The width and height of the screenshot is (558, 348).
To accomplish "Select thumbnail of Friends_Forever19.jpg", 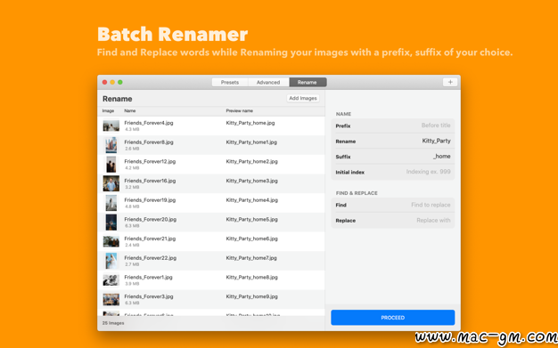I will (111, 203).
